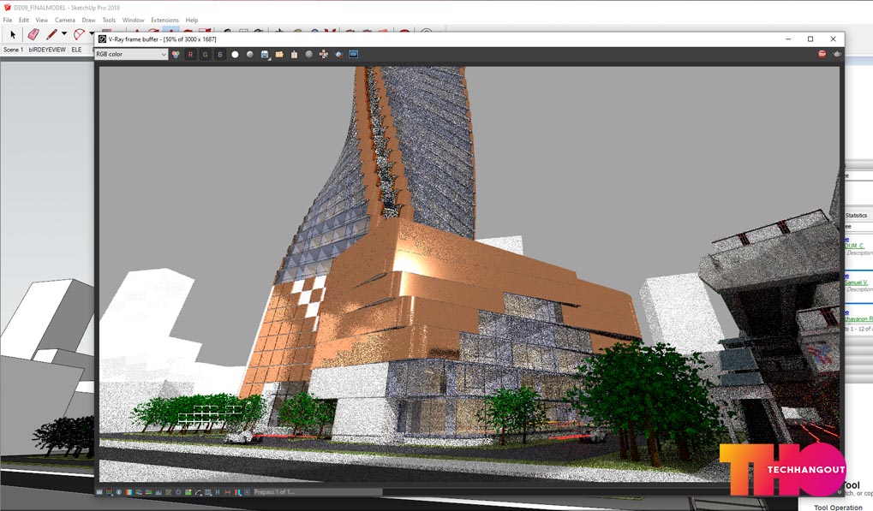Toggle monochromatic mode gray sphere
This screenshot has height=511, width=873.
point(250,55)
